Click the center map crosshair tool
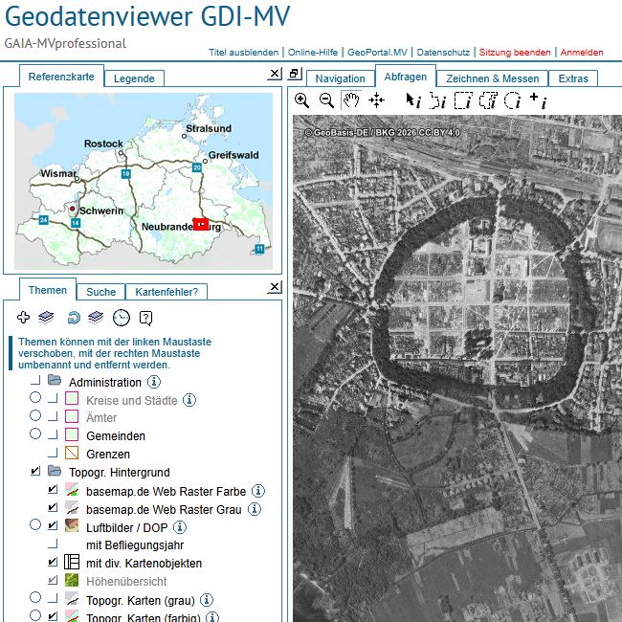 (376, 100)
